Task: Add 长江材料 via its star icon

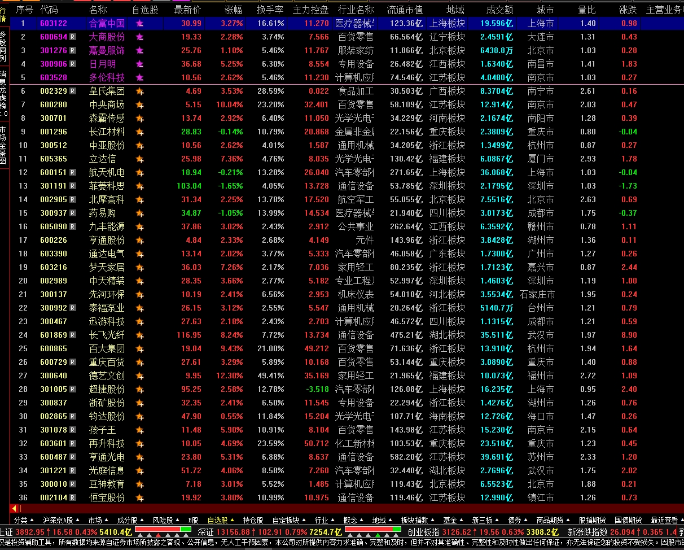Action: pos(140,132)
